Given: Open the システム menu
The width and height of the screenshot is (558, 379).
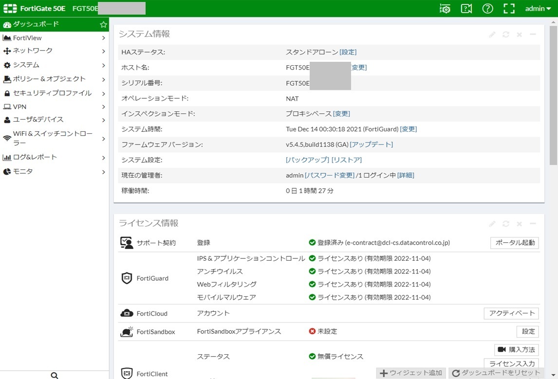Looking at the screenshot, I should pyautogui.click(x=55, y=65).
